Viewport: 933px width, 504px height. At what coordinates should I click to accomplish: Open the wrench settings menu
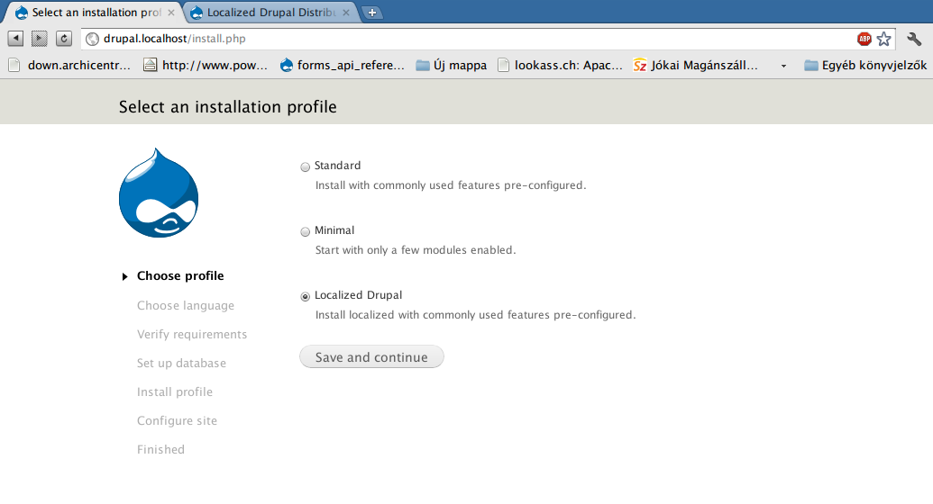914,40
